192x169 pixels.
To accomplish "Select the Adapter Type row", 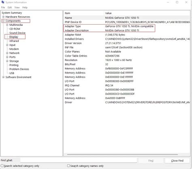I will pos(127,26).
